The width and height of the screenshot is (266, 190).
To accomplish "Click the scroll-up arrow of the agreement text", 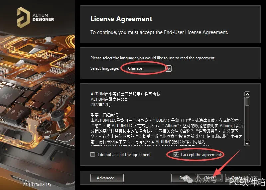I will click(247, 94).
